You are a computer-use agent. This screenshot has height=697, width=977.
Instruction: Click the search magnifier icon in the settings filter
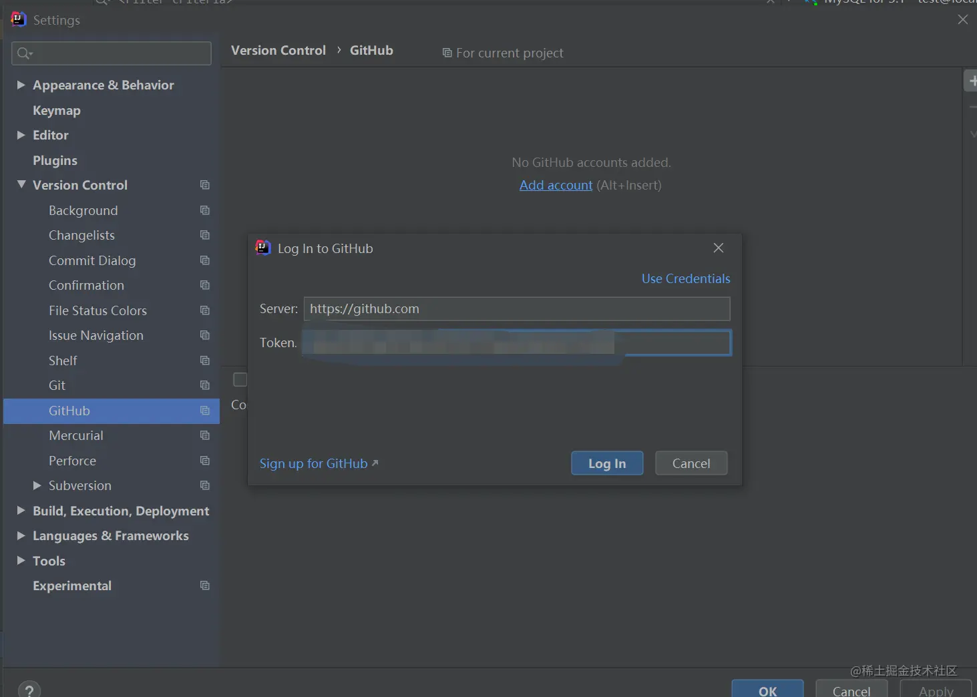tap(25, 53)
